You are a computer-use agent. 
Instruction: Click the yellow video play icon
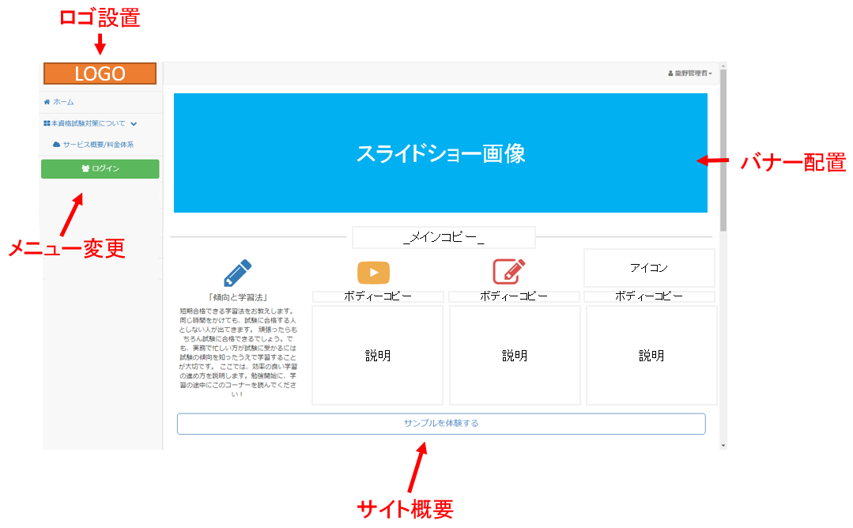point(373,272)
